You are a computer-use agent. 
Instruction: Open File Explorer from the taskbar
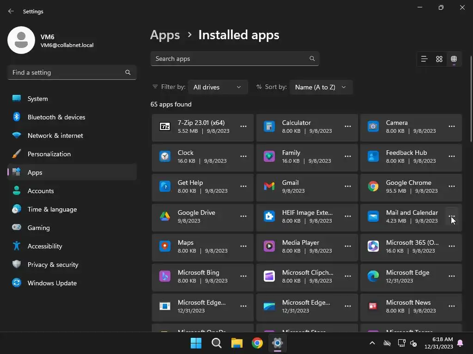pyautogui.click(x=237, y=343)
